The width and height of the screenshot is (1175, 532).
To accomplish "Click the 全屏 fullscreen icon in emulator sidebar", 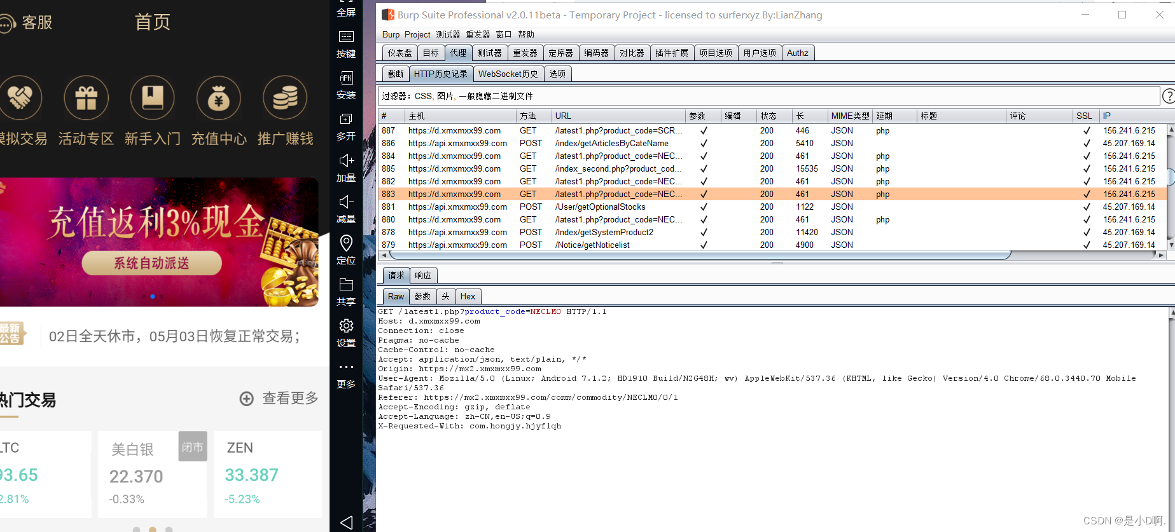I will [346, 2].
